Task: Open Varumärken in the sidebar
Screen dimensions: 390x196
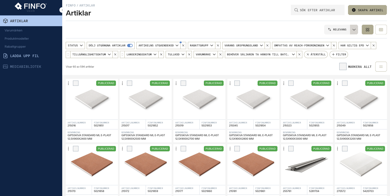Action: 13,30
